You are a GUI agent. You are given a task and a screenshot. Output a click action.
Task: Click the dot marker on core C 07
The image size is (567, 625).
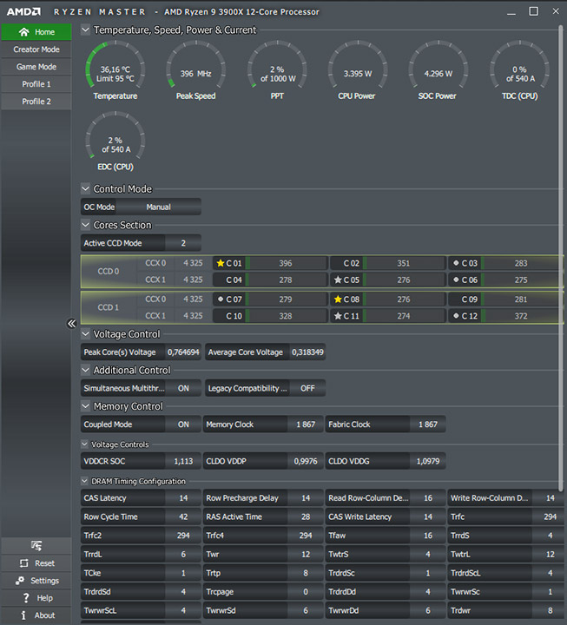click(x=221, y=299)
